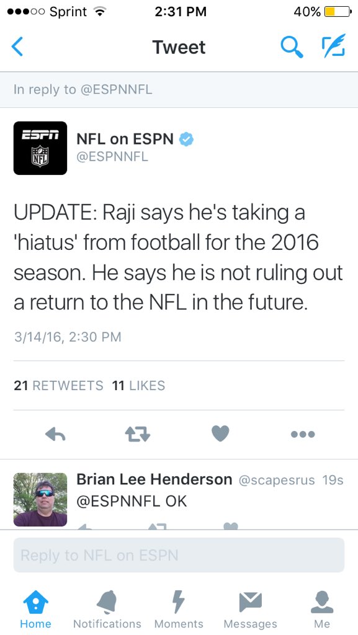This screenshot has height=635, width=358.
Task: Tap the @scapesrus handle
Action: point(277,481)
